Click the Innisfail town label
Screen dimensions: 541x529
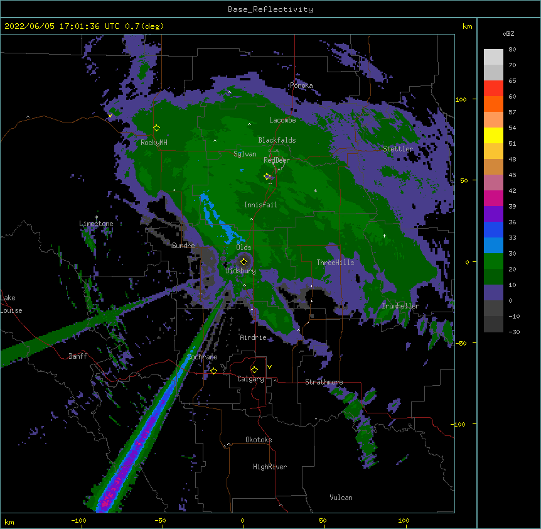coord(260,205)
